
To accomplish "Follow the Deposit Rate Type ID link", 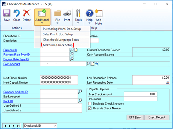I will (x=16, y=59).
